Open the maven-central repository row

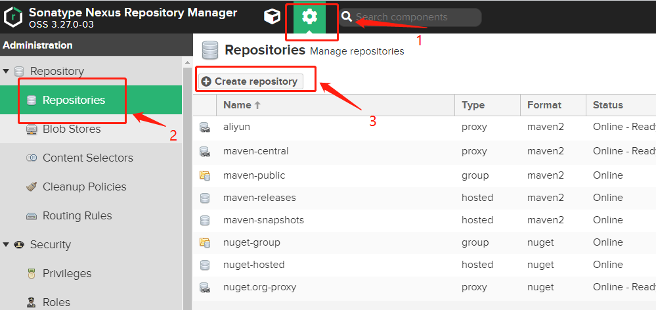(424, 151)
